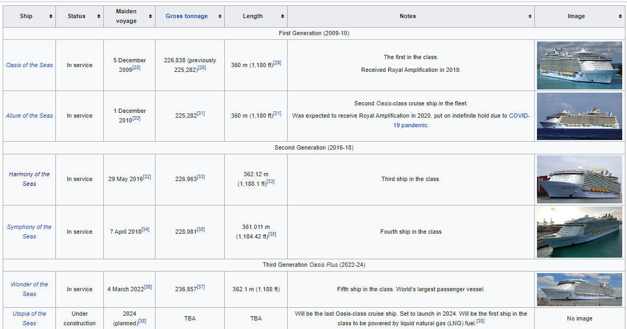The image size is (627, 329).
Task: Select the 'No image' cell
Action: pos(580,318)
